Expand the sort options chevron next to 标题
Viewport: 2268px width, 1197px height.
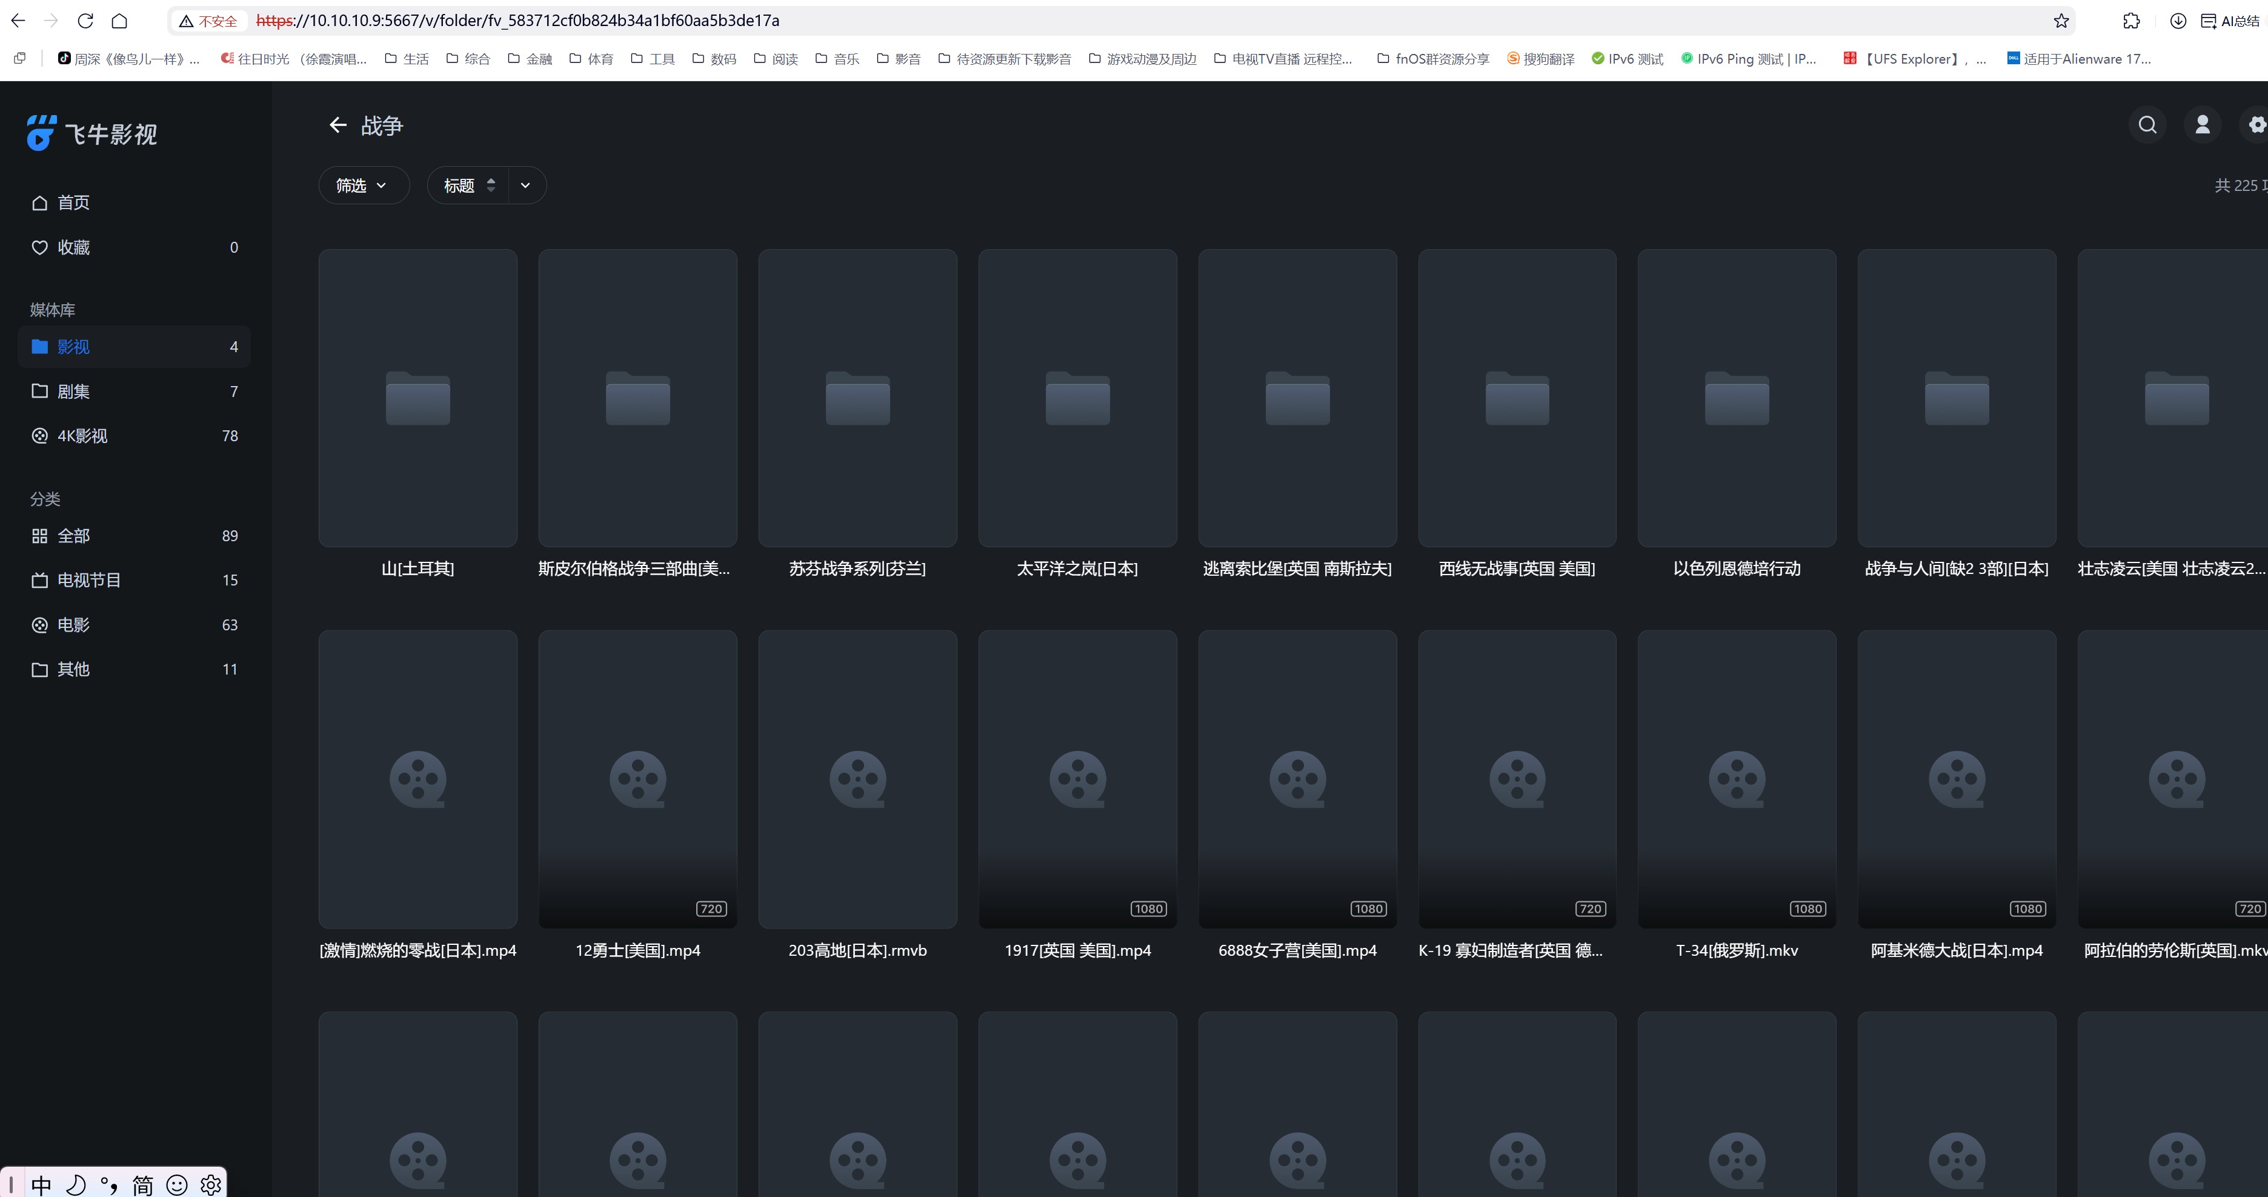[527, 185]
